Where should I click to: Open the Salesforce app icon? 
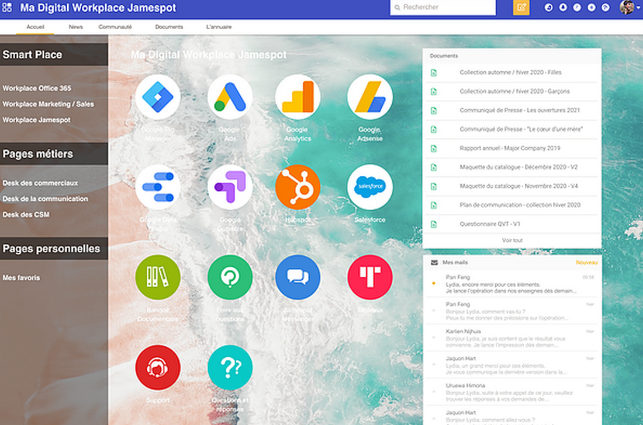coord(370,187)
